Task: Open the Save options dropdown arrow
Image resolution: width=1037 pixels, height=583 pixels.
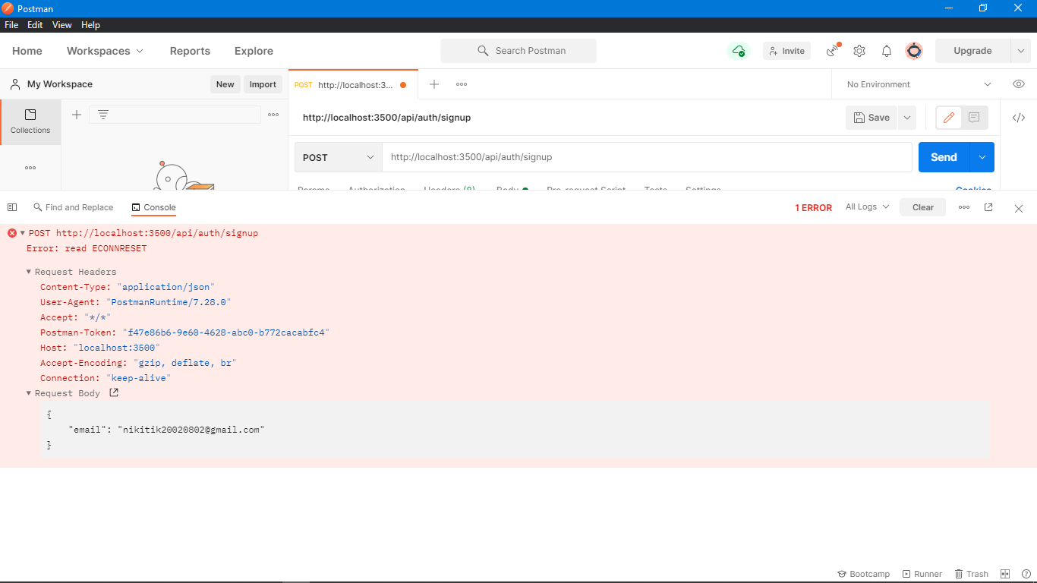Action: click(906, 118)
